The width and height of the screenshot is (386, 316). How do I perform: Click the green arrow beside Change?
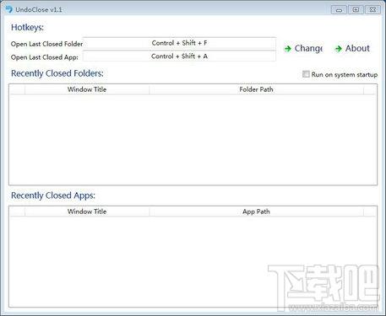pyautogui.click(x=287, y=49)
